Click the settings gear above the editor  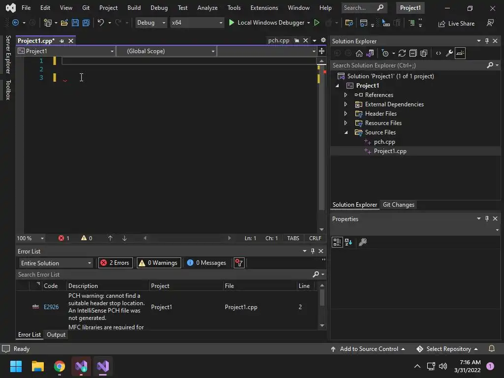pos(323,40)
